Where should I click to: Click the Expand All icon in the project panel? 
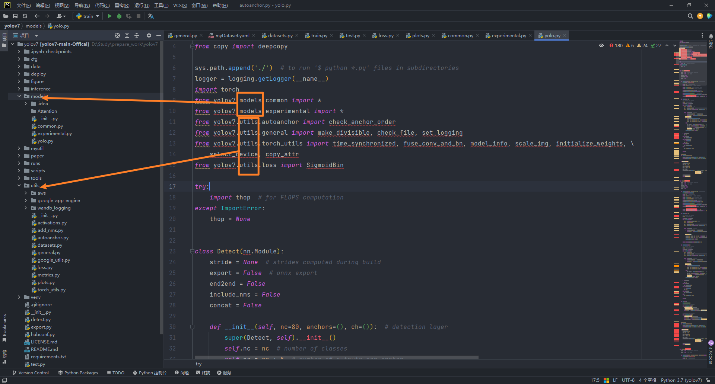click(x=127, y=35)
